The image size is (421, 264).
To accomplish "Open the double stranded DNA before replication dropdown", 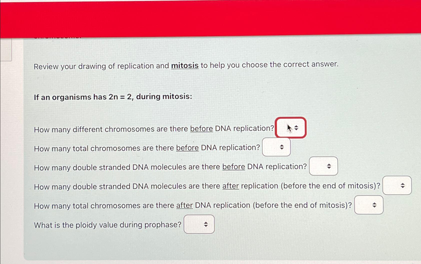I will pyautogui.click(x=323, y=166).
